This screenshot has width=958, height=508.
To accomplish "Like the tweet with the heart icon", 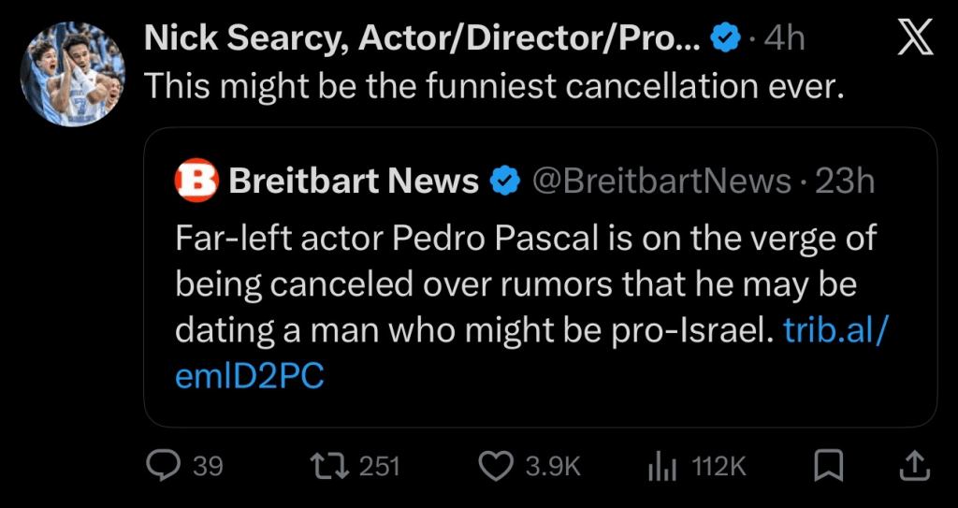I will pyautogui.click(x=496, y=465).
